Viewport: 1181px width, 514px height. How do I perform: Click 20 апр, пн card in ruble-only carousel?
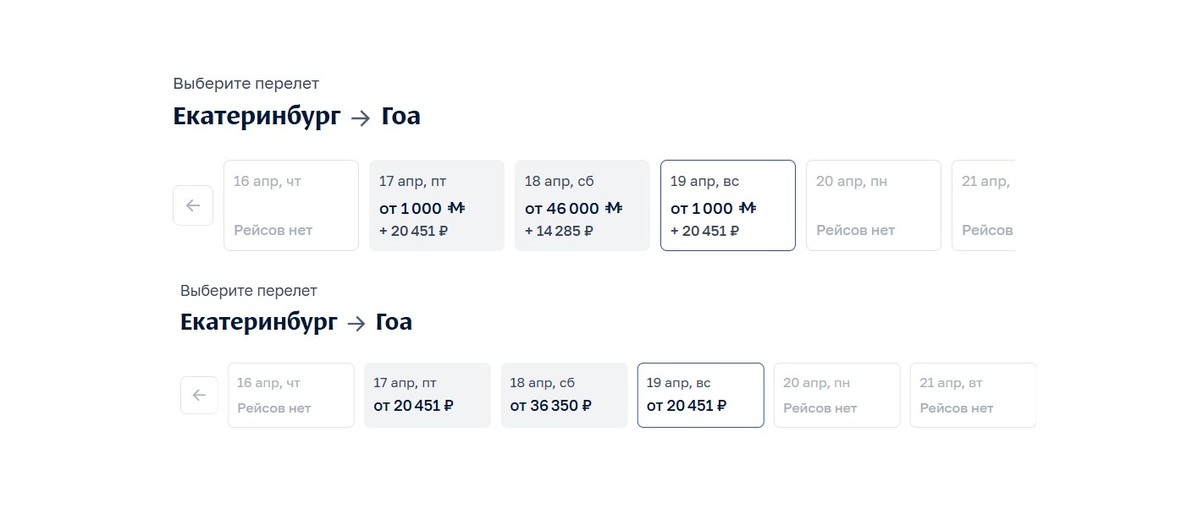click(x=836, y=395)
